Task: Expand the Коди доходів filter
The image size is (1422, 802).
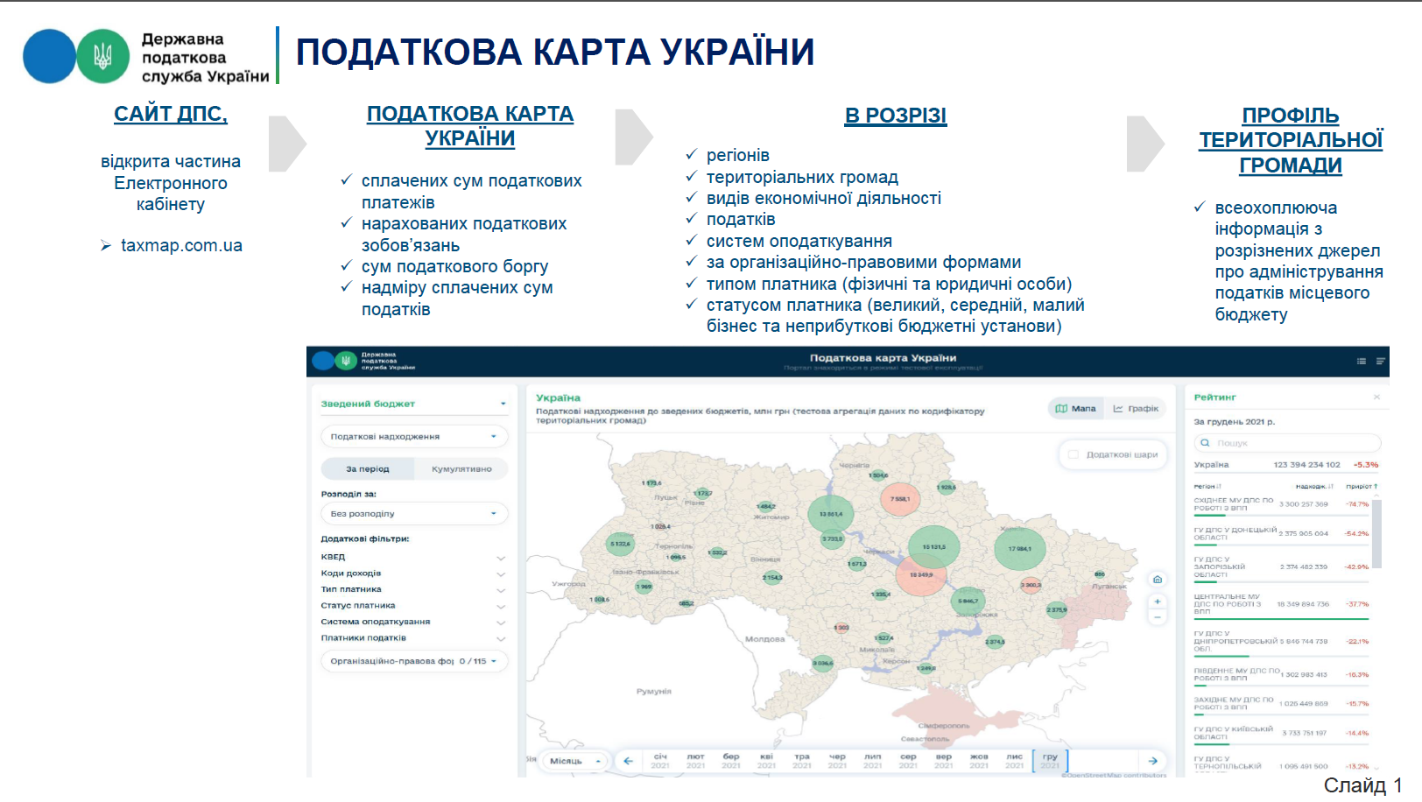Action: coord(413,573)
